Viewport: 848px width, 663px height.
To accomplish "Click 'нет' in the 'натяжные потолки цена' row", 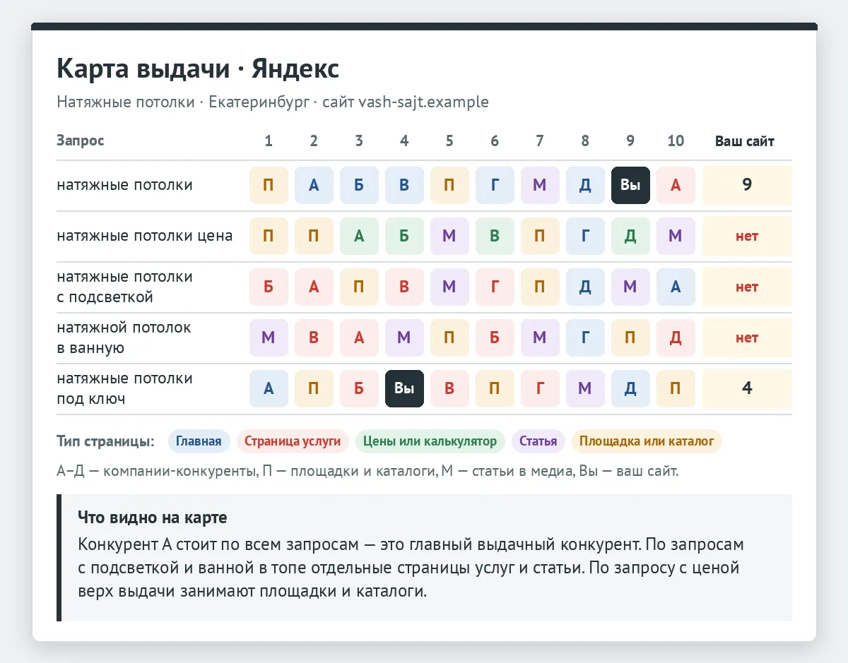I will point(747,237).
